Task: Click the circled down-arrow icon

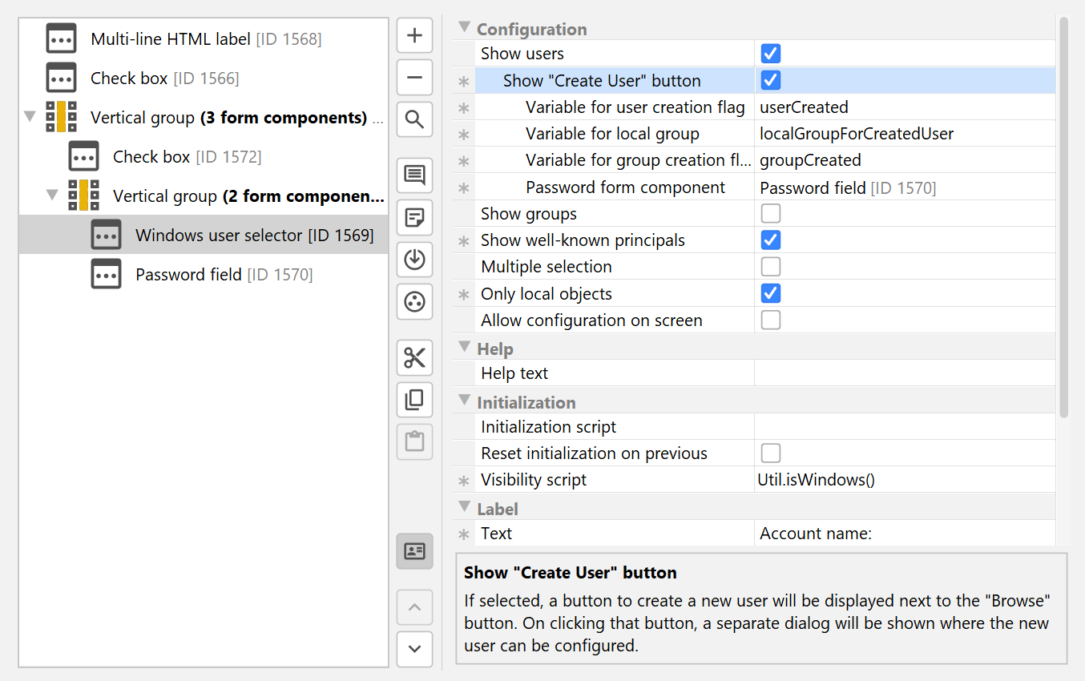Action: pyautogui.click(x=414, y=260)
